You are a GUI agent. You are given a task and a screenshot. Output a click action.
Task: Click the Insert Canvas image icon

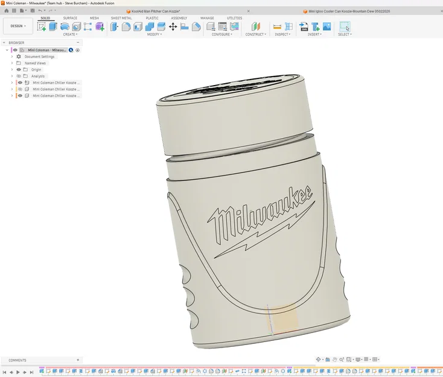[327, 27]
